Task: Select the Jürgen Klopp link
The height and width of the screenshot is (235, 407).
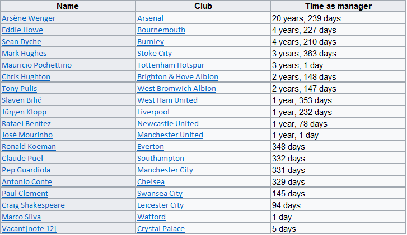Action: (x=24, y=112)
